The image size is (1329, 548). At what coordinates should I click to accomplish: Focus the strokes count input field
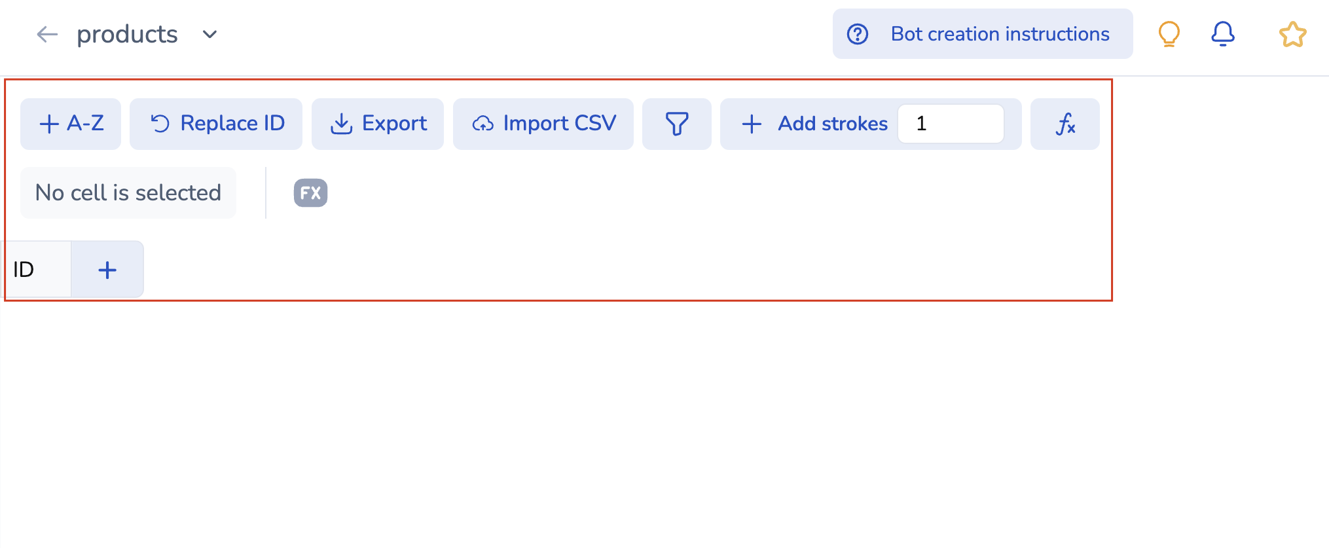[x=951, y=124]
